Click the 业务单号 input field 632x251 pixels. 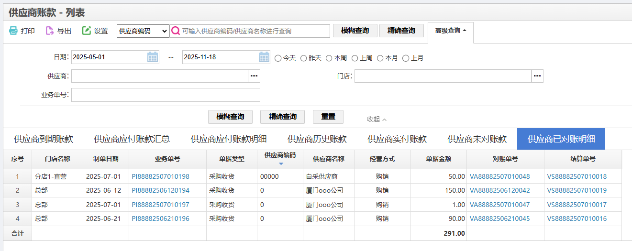click(x=166, y=95)
